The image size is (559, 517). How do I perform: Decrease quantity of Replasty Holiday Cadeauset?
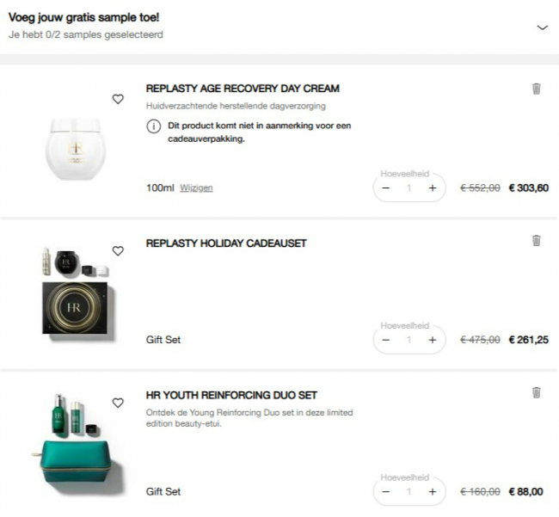[386, 340]
